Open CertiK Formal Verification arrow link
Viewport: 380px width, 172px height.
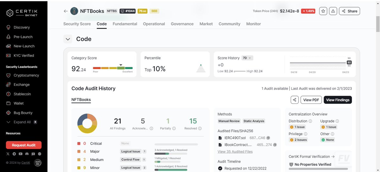(333, 157)
